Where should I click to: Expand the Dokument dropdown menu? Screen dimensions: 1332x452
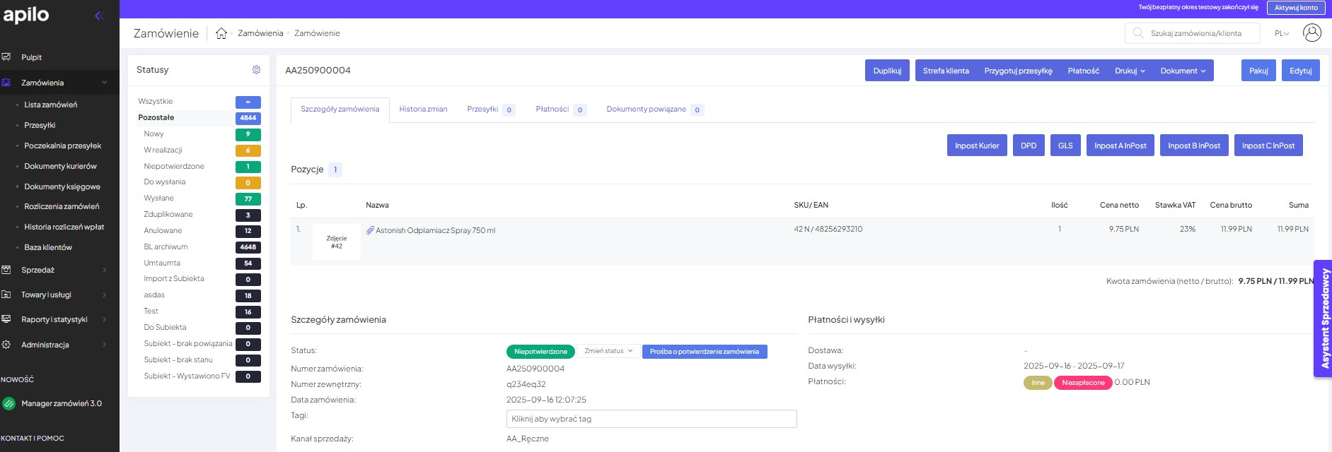point(1183,71)
